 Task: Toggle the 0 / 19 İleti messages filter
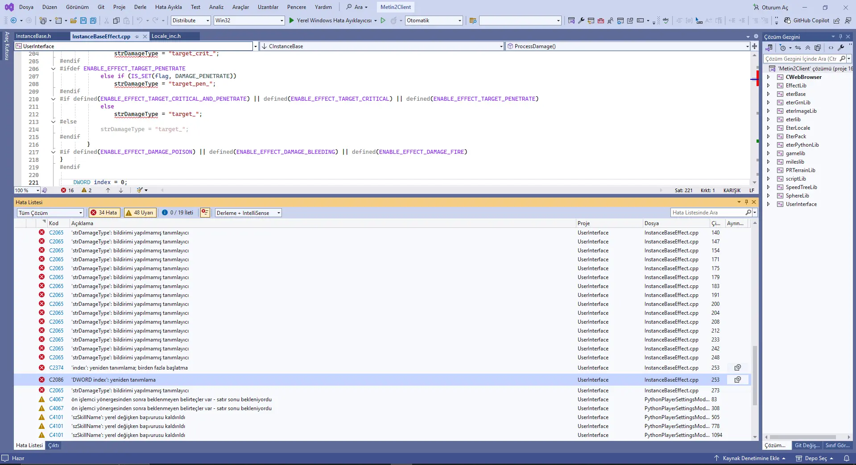178,213
